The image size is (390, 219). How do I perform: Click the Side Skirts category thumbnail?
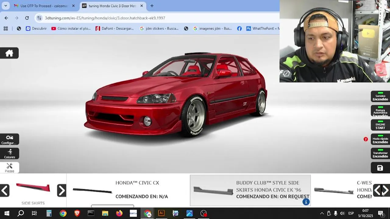coord(33,187)
